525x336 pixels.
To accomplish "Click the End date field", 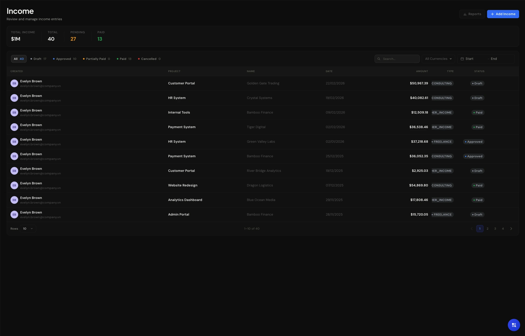I will (500, 59).
